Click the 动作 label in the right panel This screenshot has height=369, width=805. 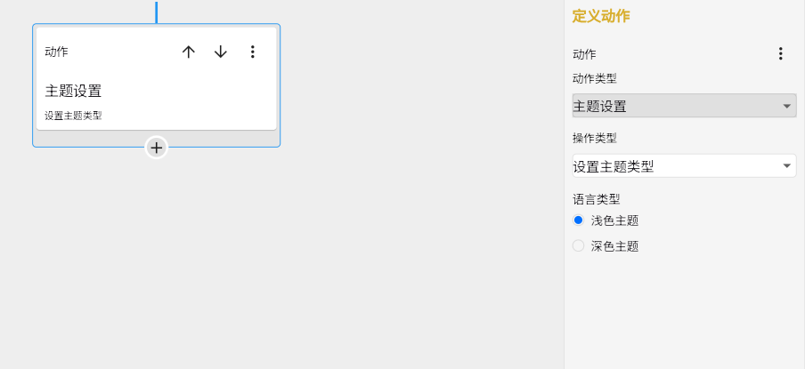tap(584, 54)
